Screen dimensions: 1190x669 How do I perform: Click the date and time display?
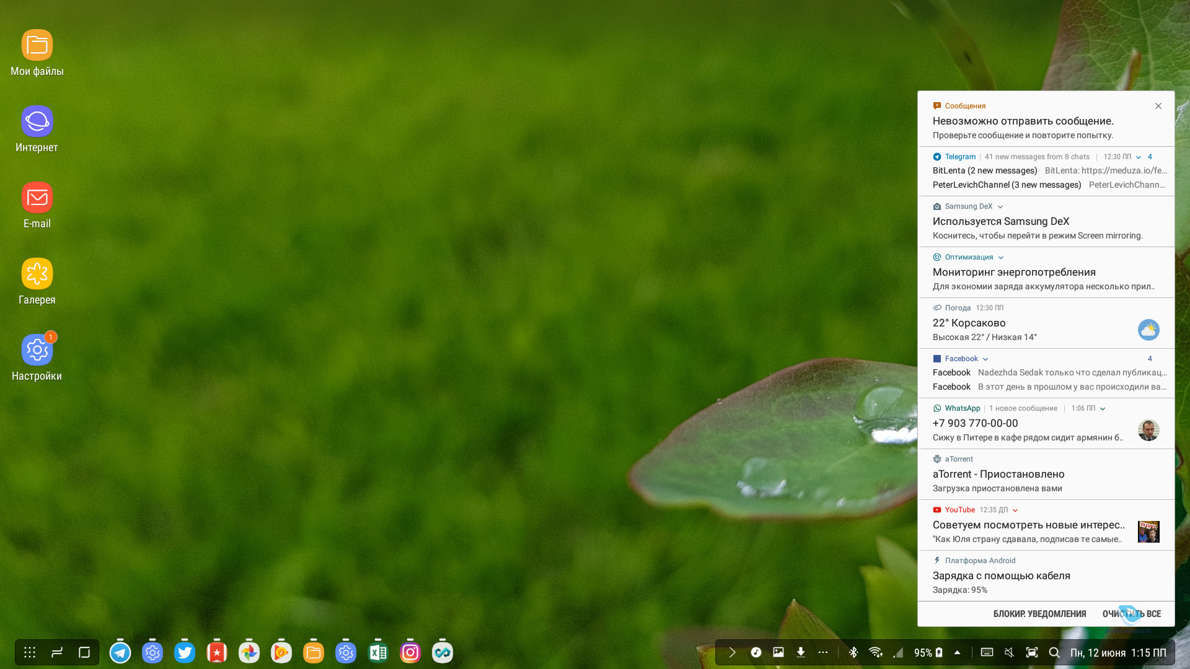pyautogui.click(x=1118, y=653)
